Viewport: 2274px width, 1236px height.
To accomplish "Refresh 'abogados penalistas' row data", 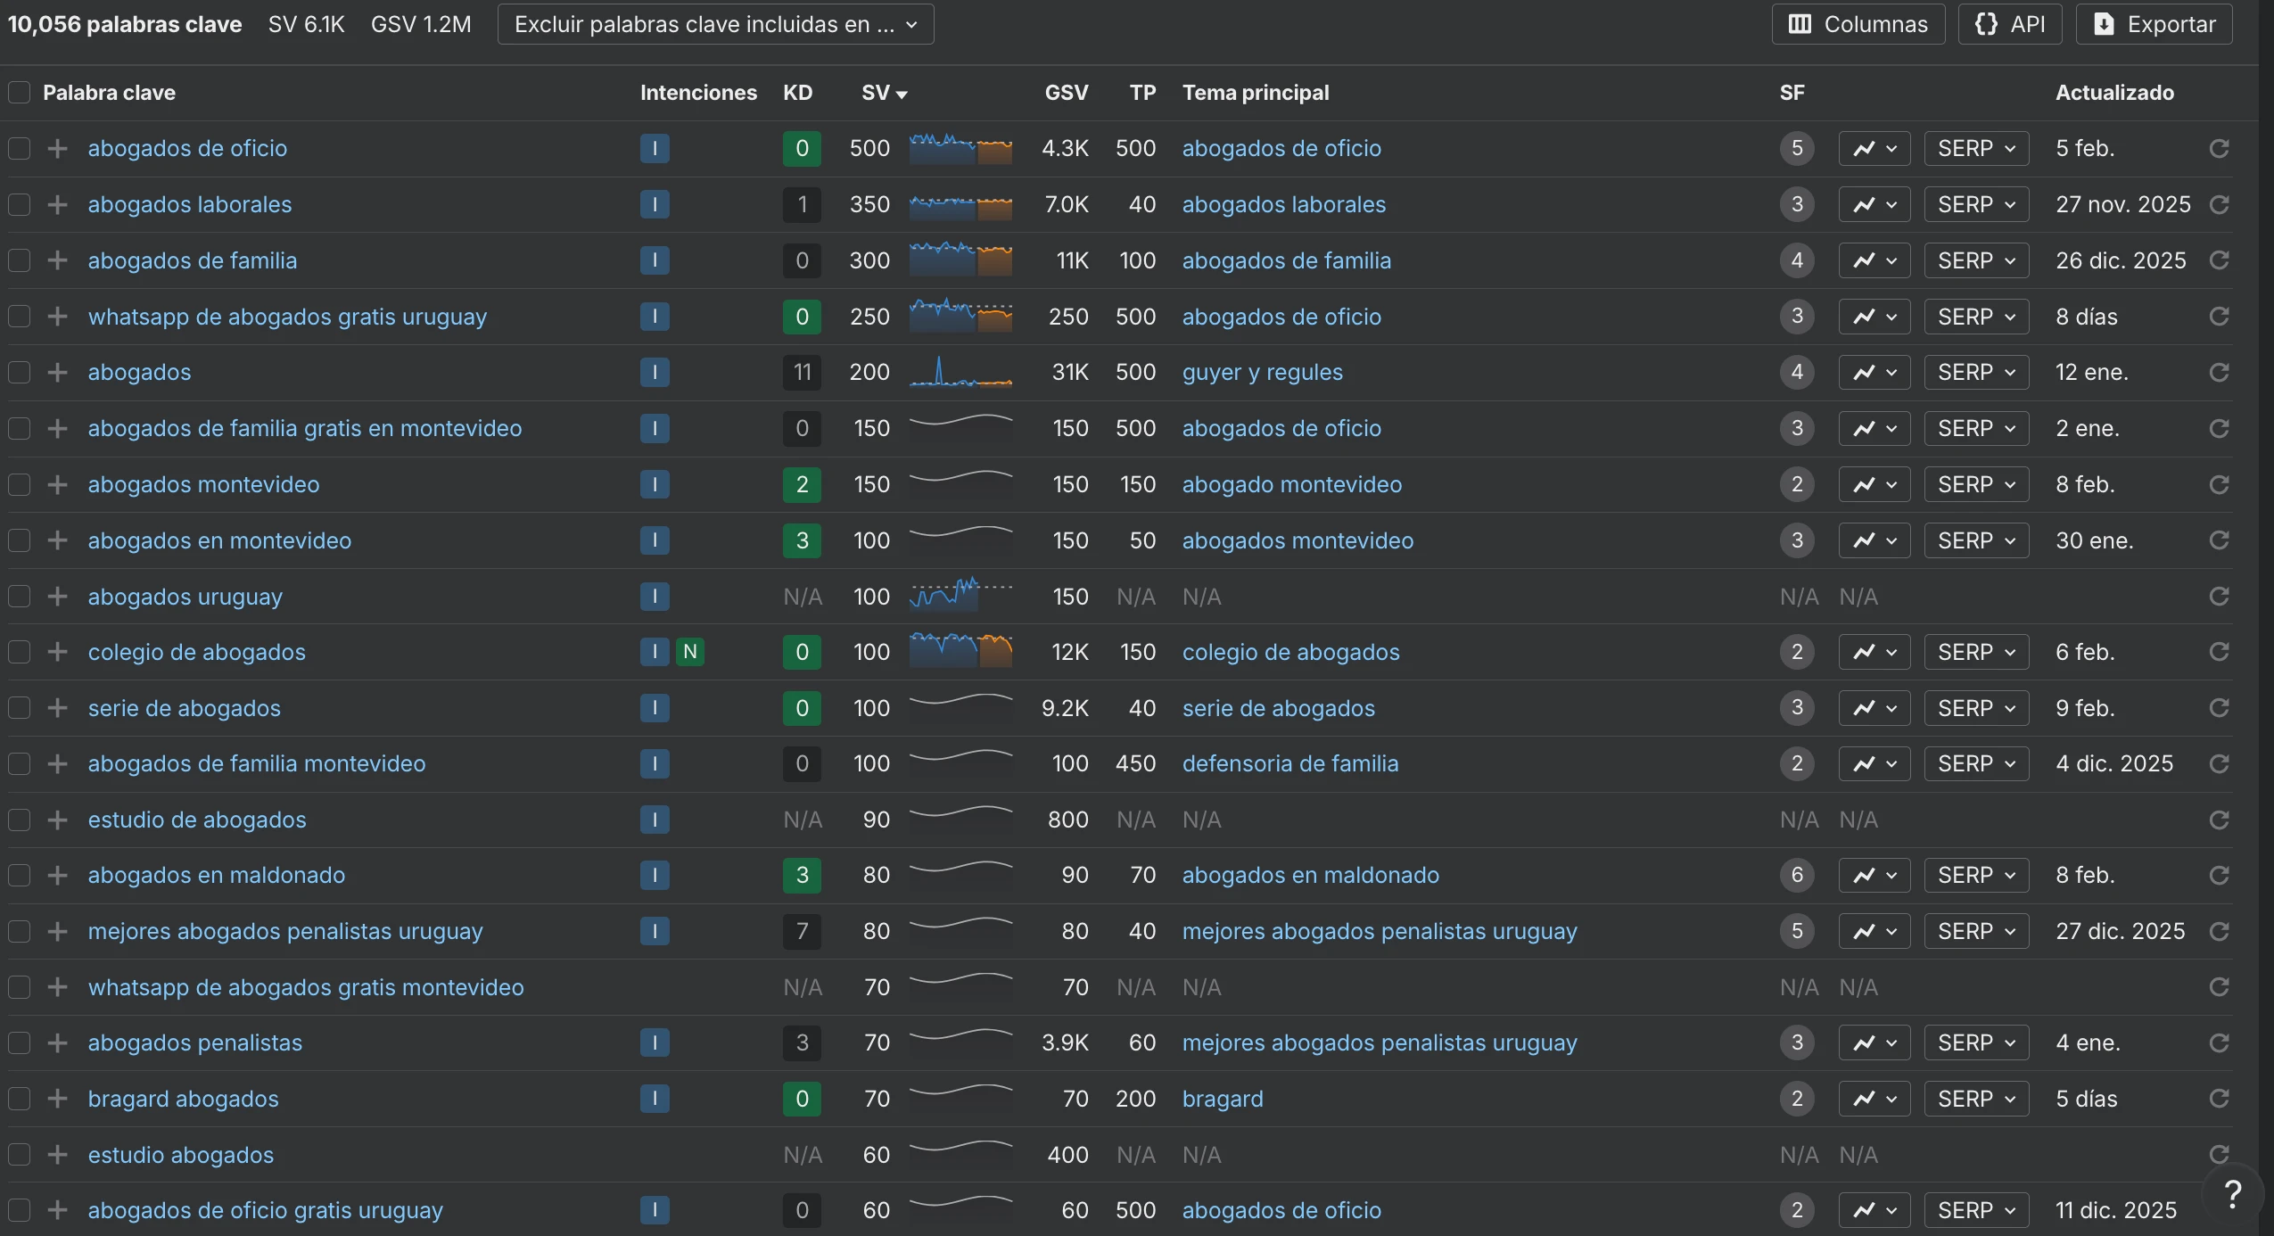I will [2220, 1042].
